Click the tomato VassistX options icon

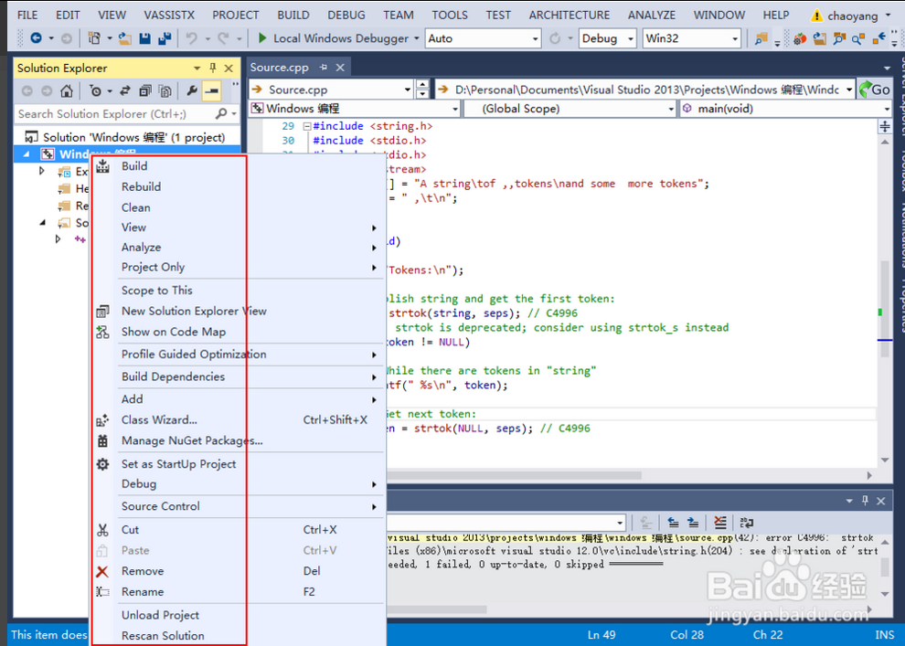(800, 38)
